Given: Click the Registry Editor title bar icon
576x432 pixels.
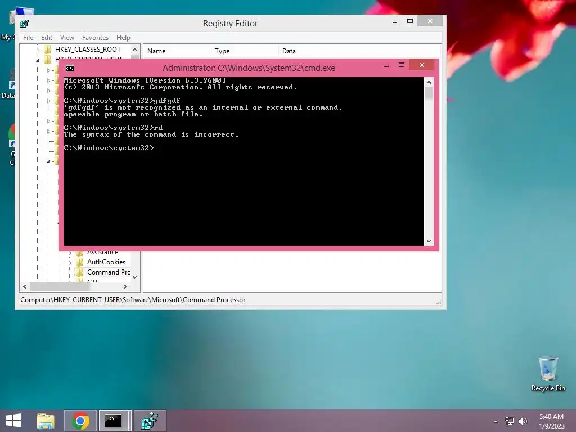Looking at the screenshot, I should point(25,24).
